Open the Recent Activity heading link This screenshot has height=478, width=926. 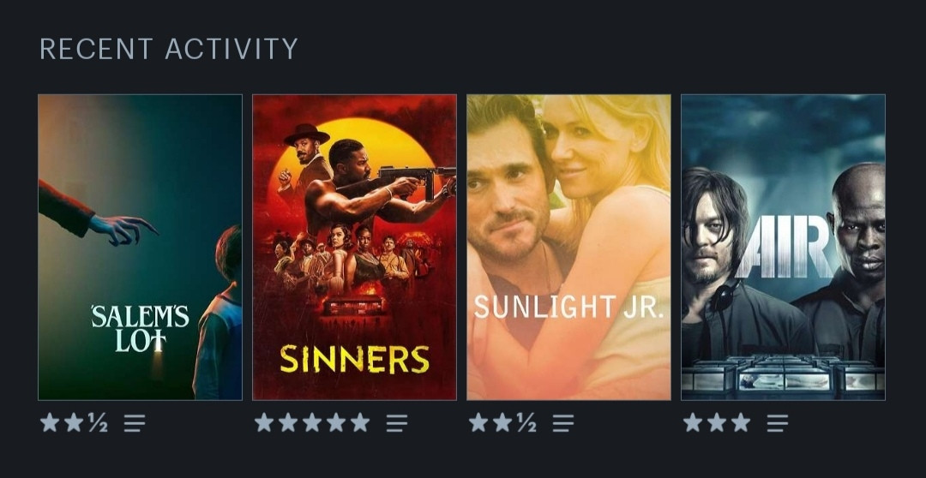pyautogui.click(x=169, y=49)
